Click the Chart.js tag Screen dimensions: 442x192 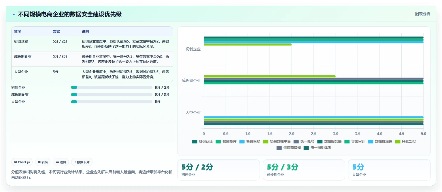point(22,162)
